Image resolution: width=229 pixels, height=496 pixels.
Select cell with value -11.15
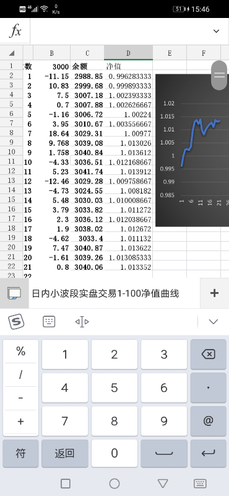click(x=51, y=76)
